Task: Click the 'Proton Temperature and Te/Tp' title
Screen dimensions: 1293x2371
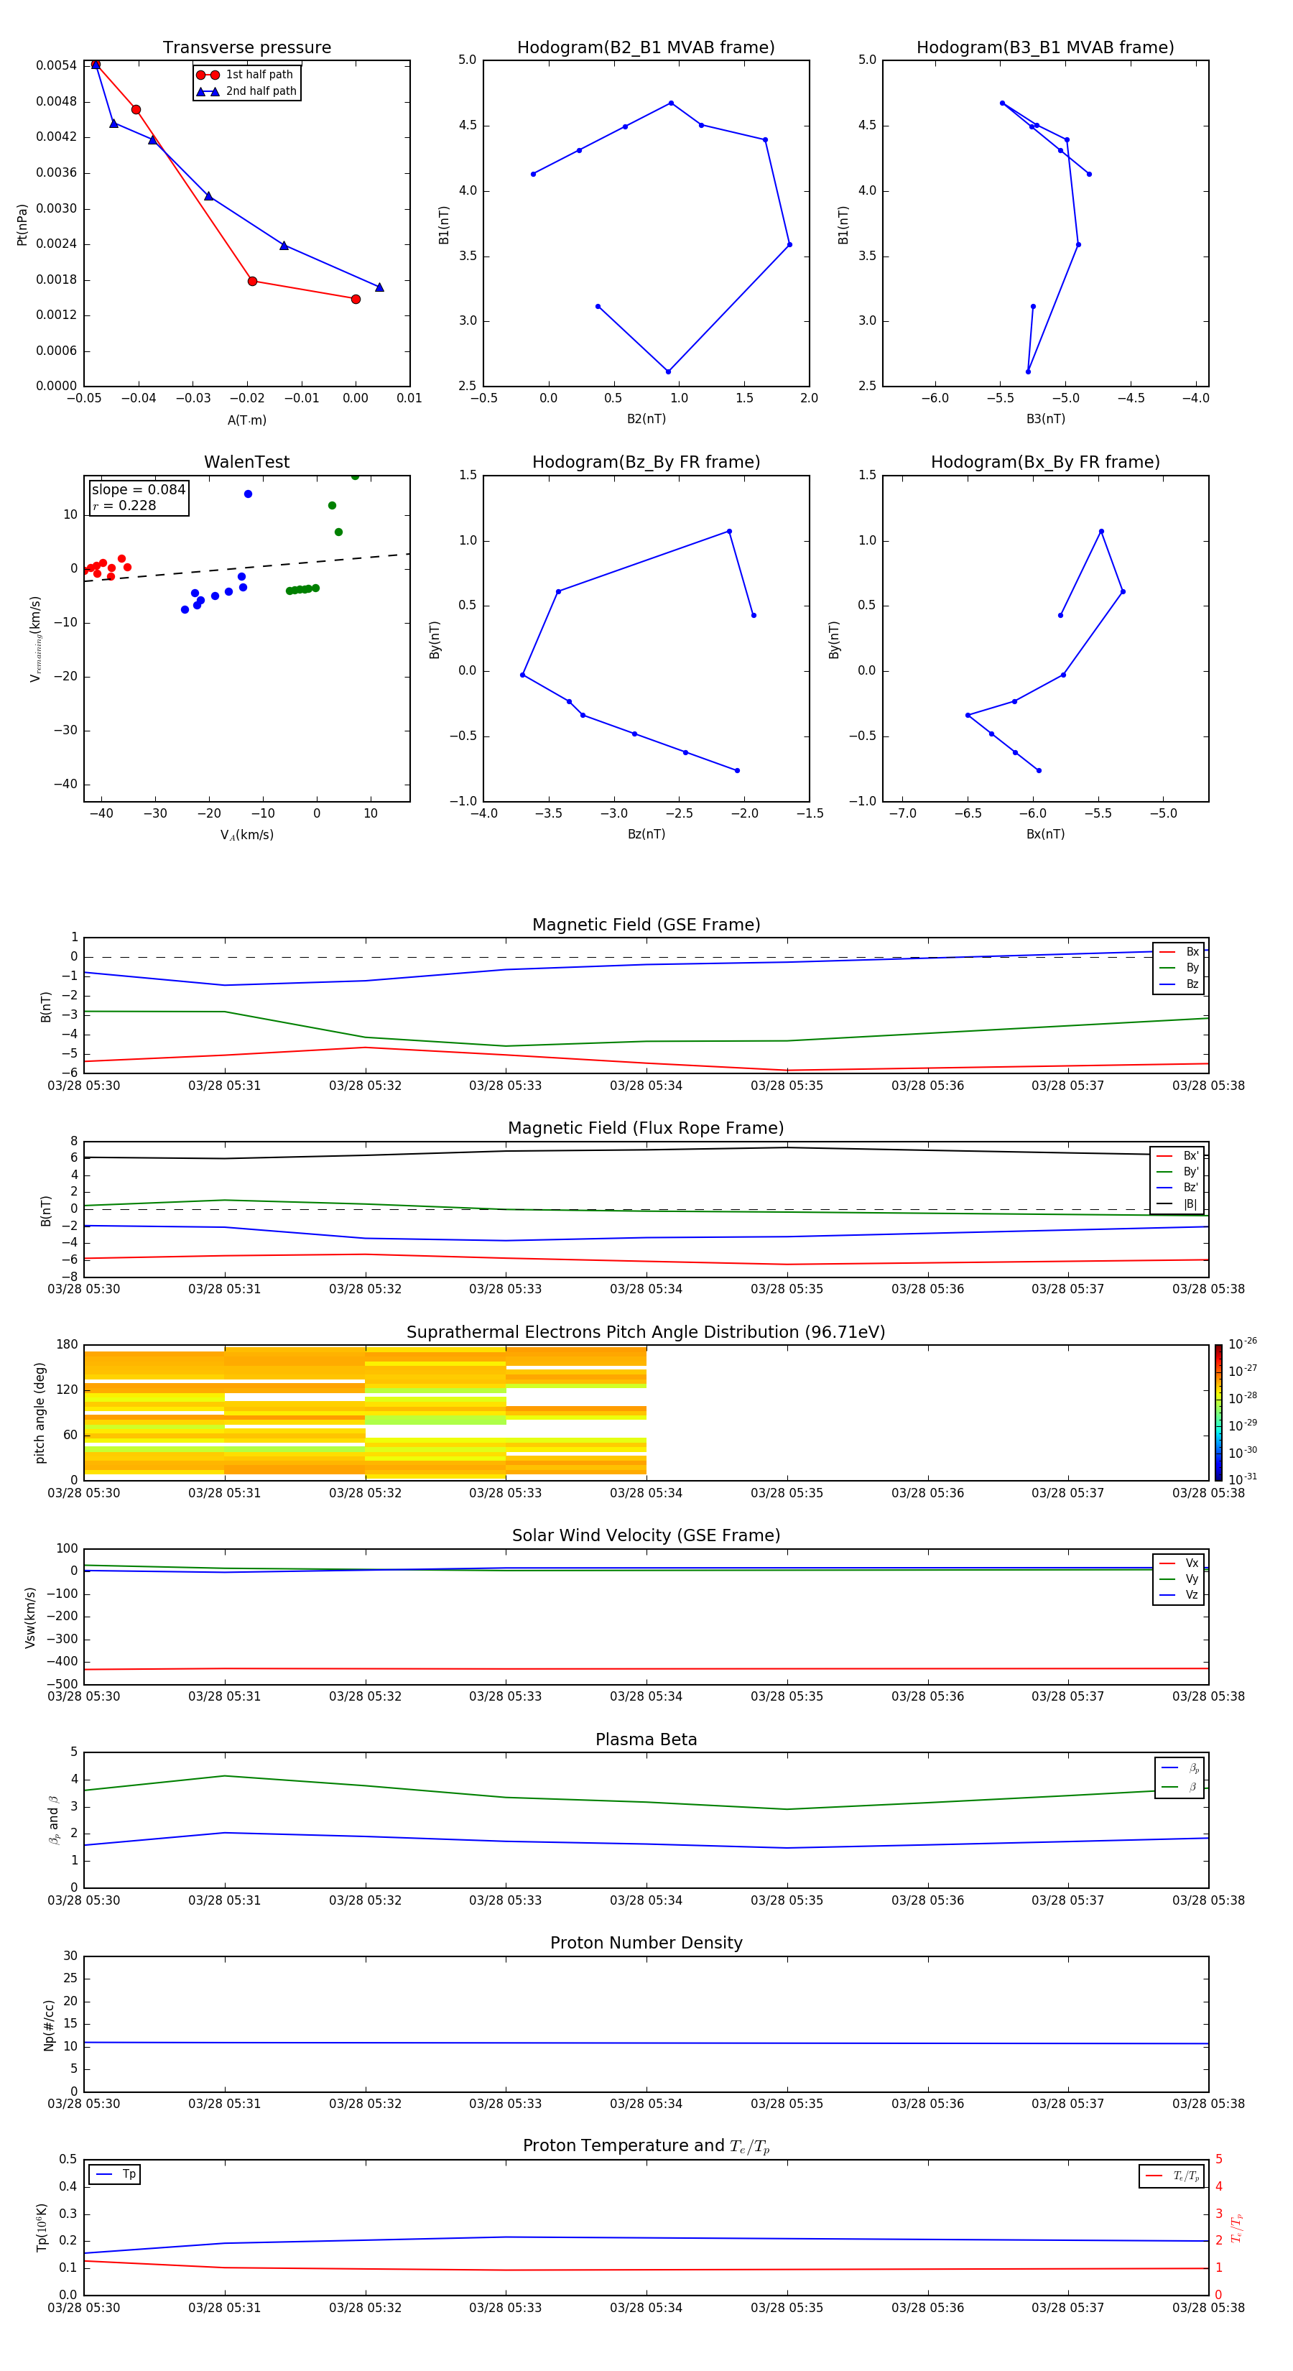Action: point(646,2146)
